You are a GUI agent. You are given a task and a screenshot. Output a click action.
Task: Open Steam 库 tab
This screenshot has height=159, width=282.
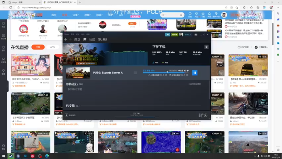(x=85, y=40)
